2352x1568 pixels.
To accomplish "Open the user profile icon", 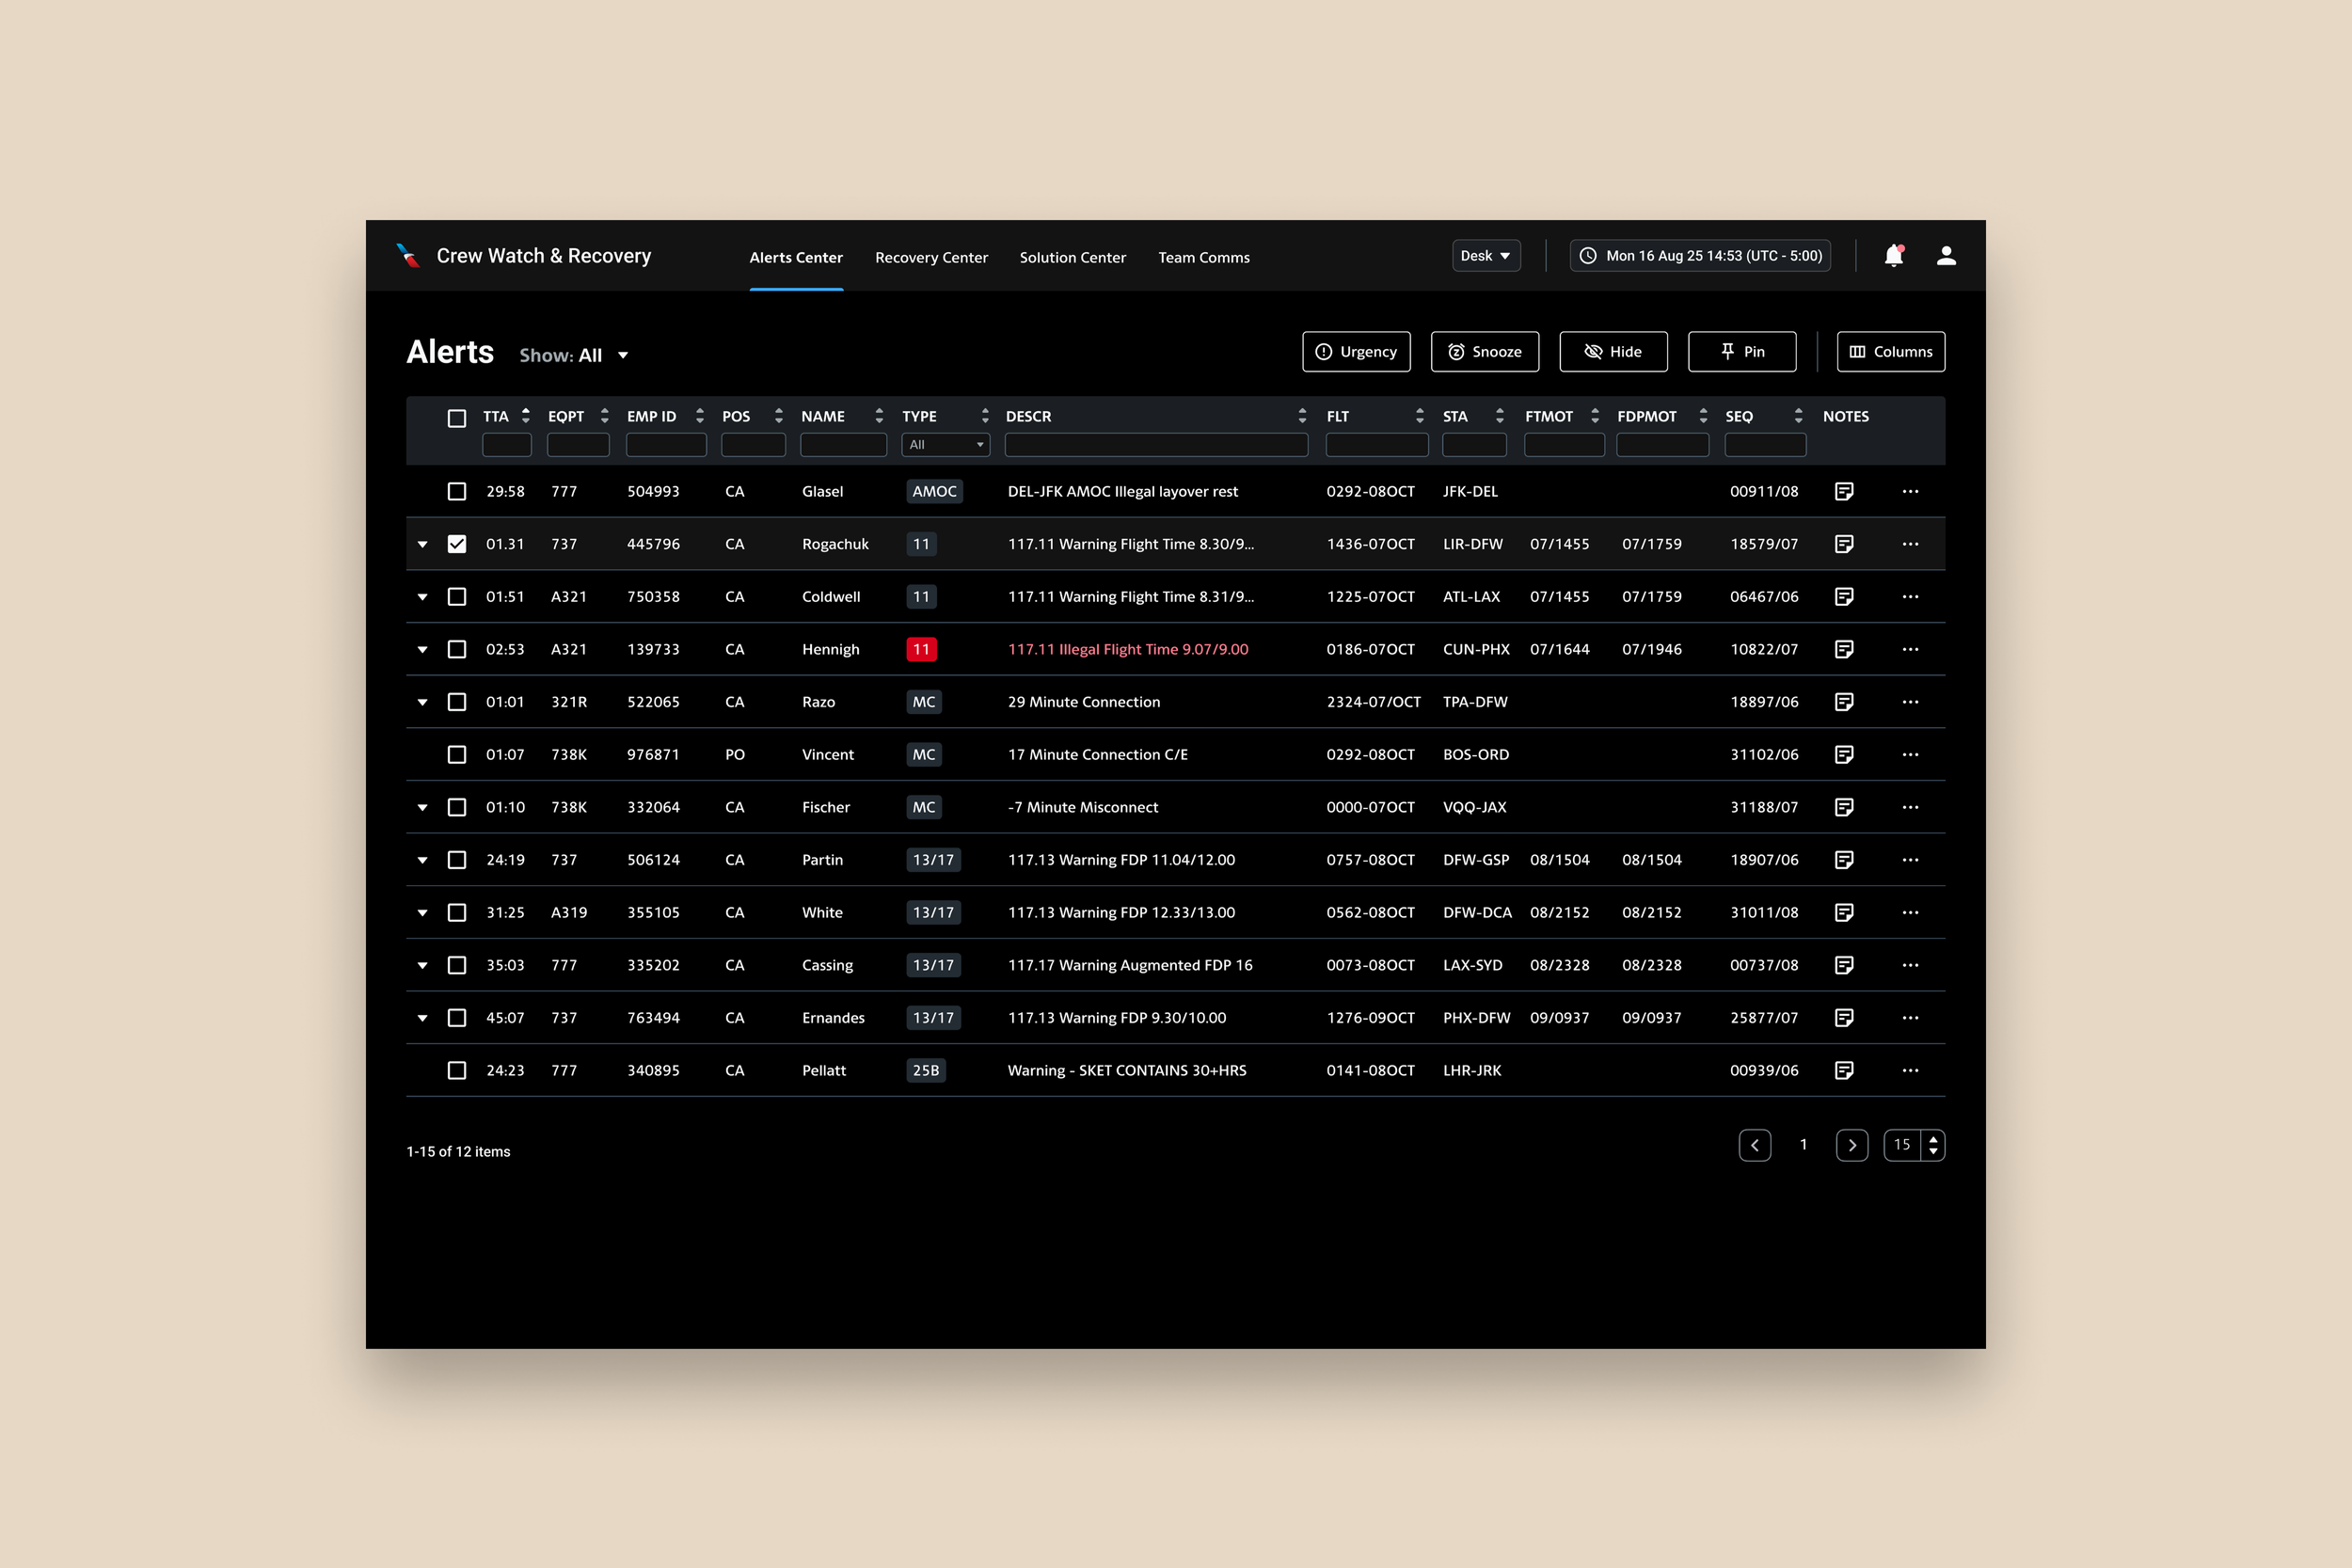I will 1946,256.
